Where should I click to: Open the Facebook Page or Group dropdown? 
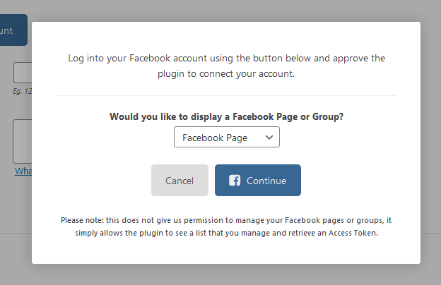pos(227,138)
